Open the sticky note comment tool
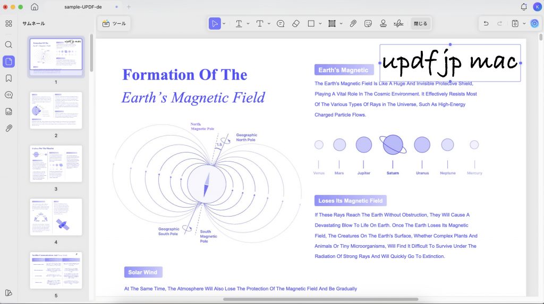The width and height of the screenshot is (544, 304). (280, 23)
